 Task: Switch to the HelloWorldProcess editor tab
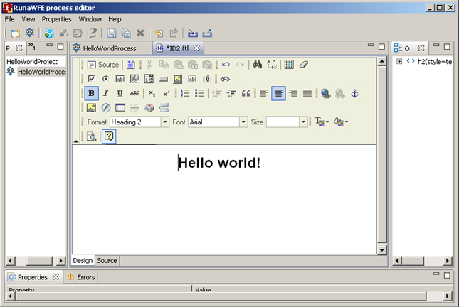(x=108, y=48)
